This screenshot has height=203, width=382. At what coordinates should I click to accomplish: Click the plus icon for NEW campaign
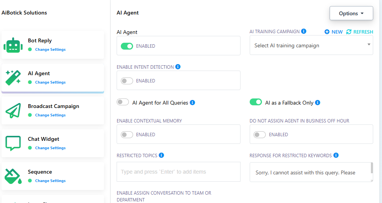pos(327,32)
